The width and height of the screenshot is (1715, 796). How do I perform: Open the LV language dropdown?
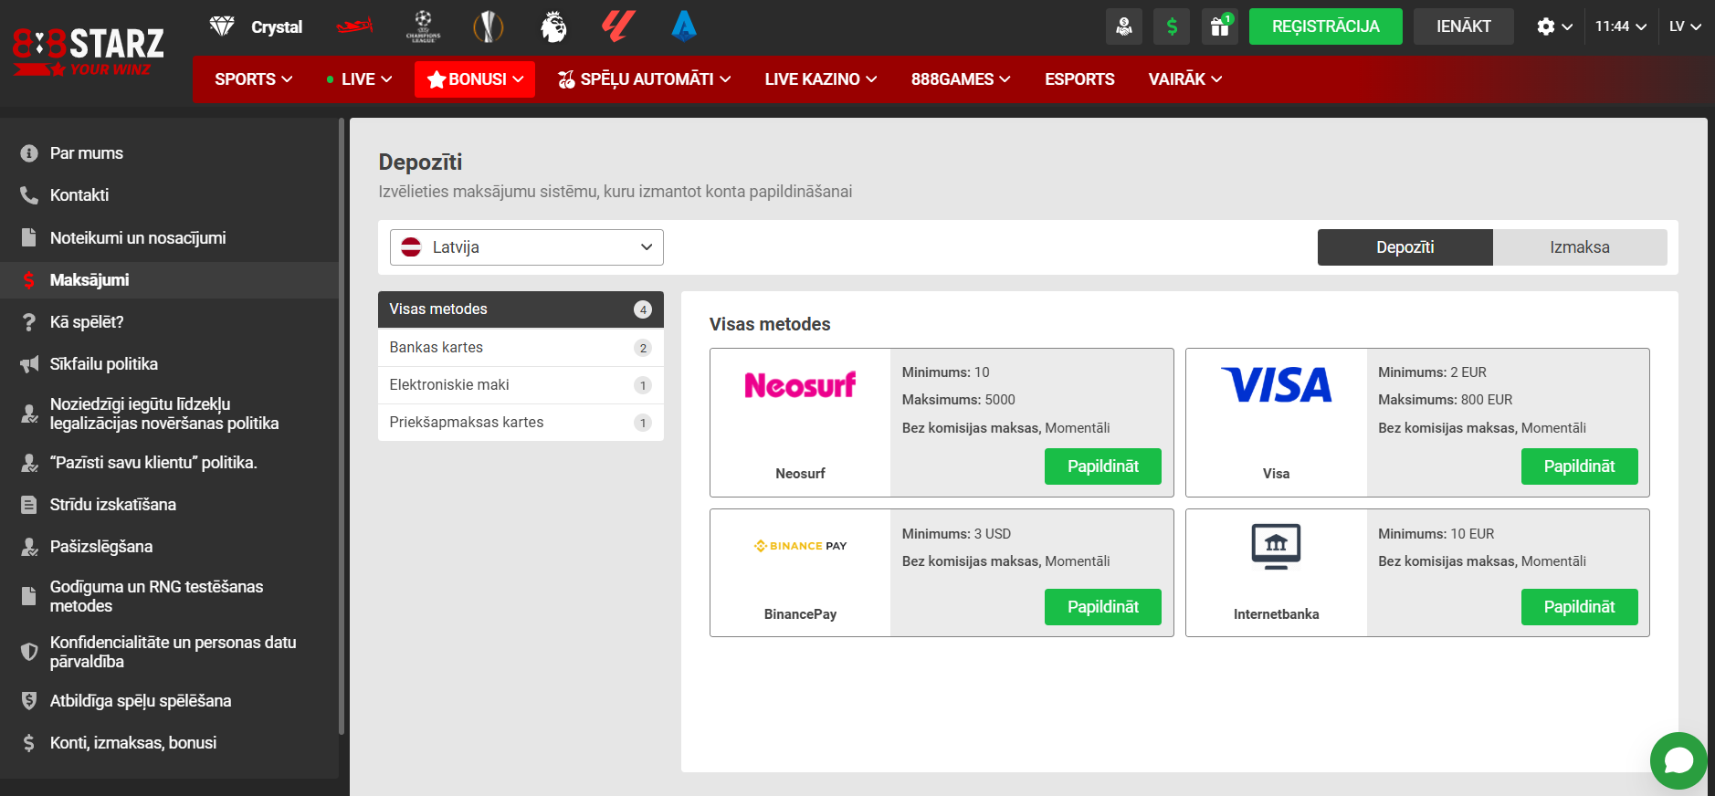tap(1684, 26)
